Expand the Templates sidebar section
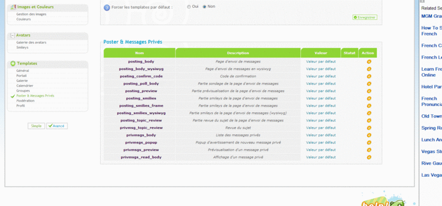The width and height of the screenshot is (442, 206). tap(13, 64)
